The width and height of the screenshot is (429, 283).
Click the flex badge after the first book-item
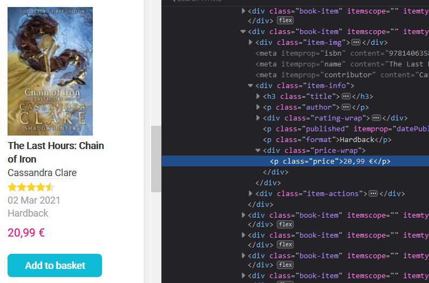[285, 21]
